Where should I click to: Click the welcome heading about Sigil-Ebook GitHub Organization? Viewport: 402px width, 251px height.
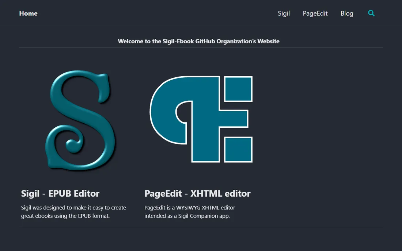pos(199,41)
